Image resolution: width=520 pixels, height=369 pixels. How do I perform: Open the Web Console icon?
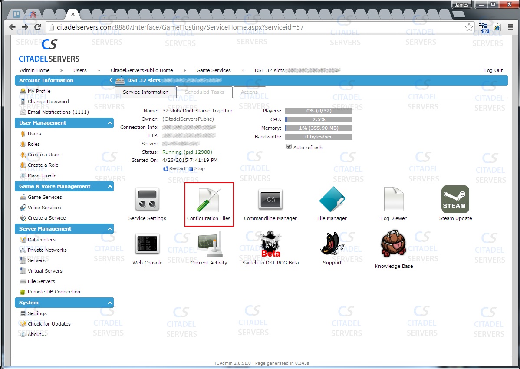coord(147,244)
